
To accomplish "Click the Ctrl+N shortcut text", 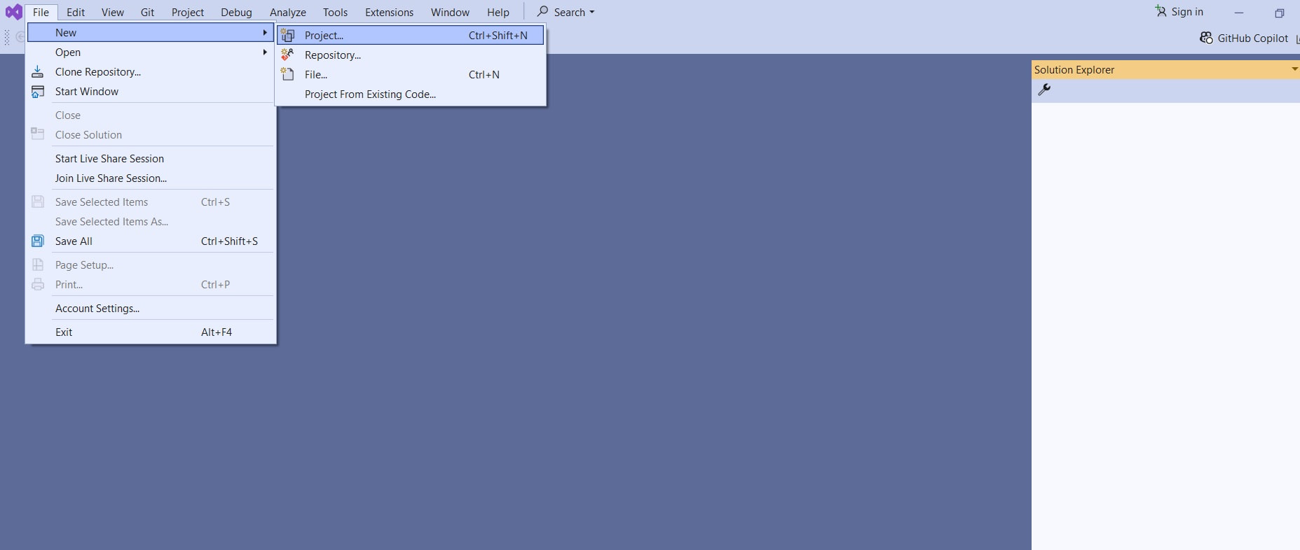I will pos(484,75).
